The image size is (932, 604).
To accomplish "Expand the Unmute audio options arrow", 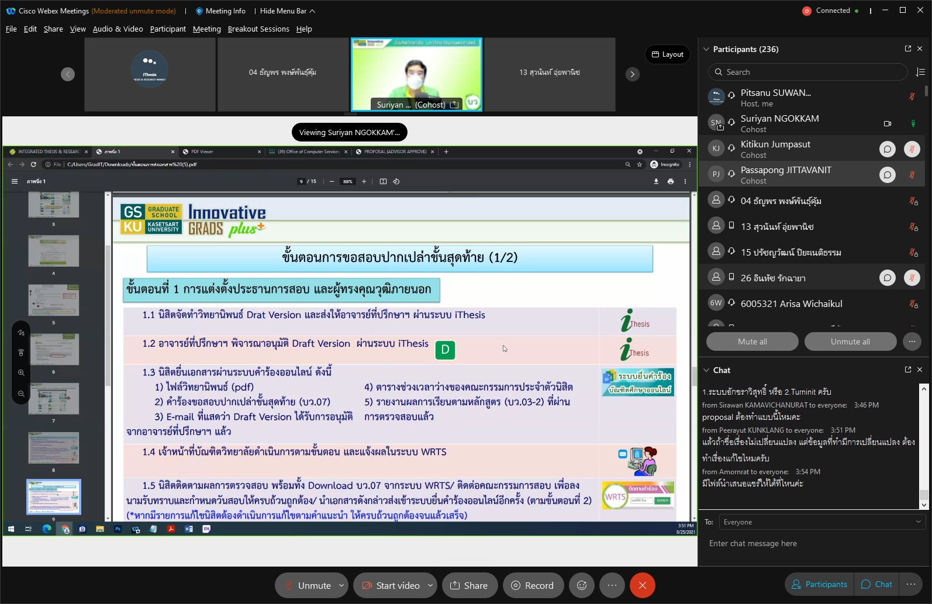I will pyautogui.click(x=341, y=585).
